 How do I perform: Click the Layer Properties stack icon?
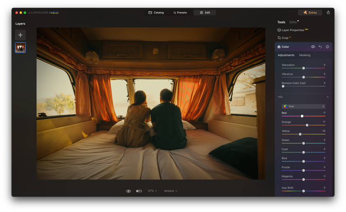click(x=279, y=30)
